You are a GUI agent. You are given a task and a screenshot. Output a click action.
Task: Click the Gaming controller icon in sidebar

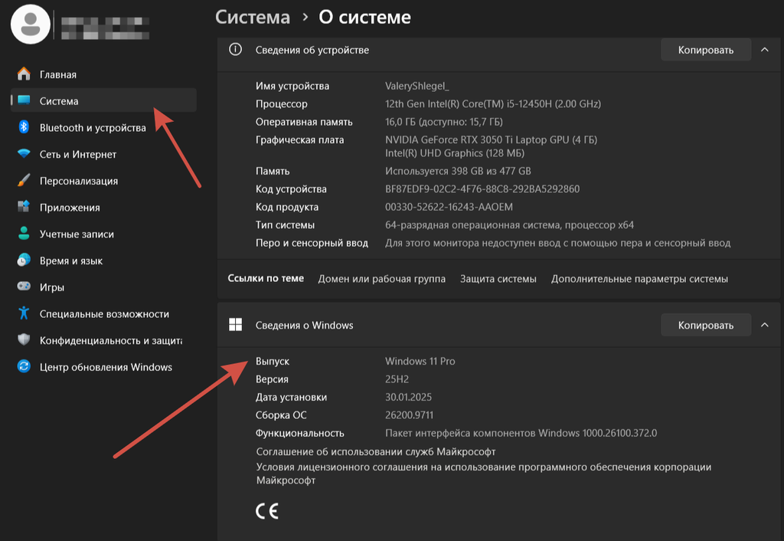[24, 287]
